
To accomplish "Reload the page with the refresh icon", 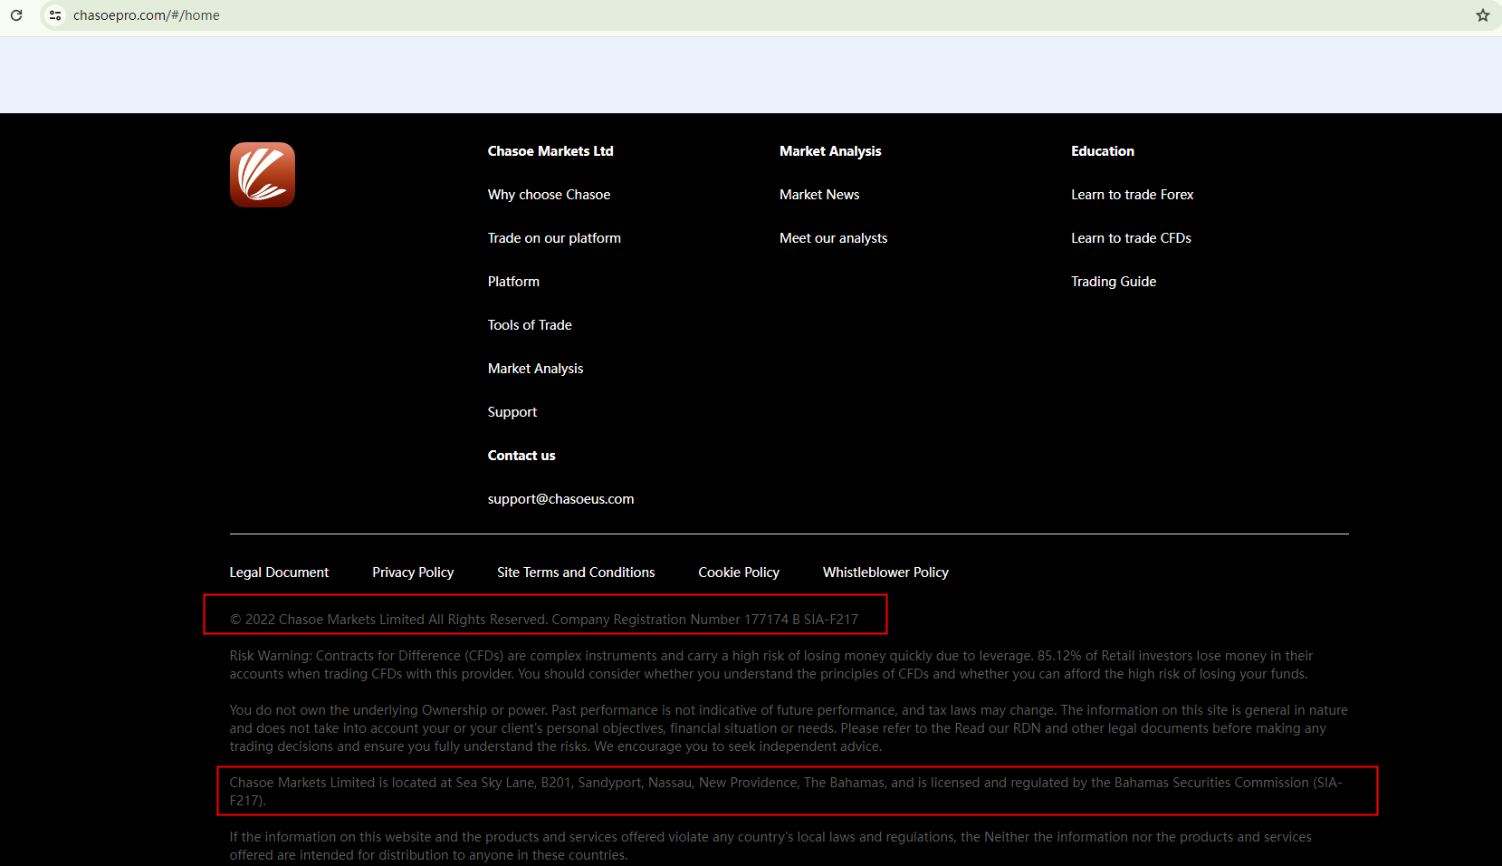I will click(x=16, y=15).
